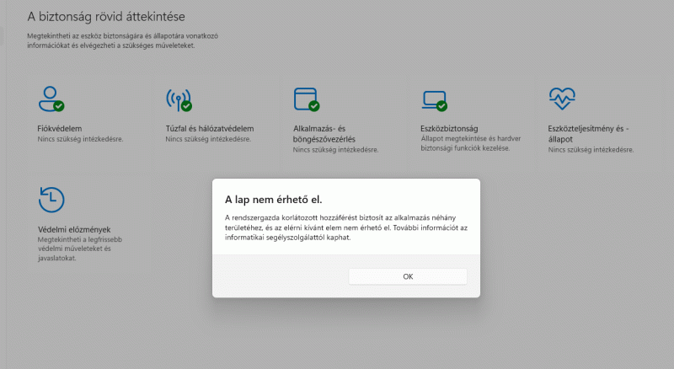
Task: Open Védelmi előzmények clock icon
Action: [51, 200]
